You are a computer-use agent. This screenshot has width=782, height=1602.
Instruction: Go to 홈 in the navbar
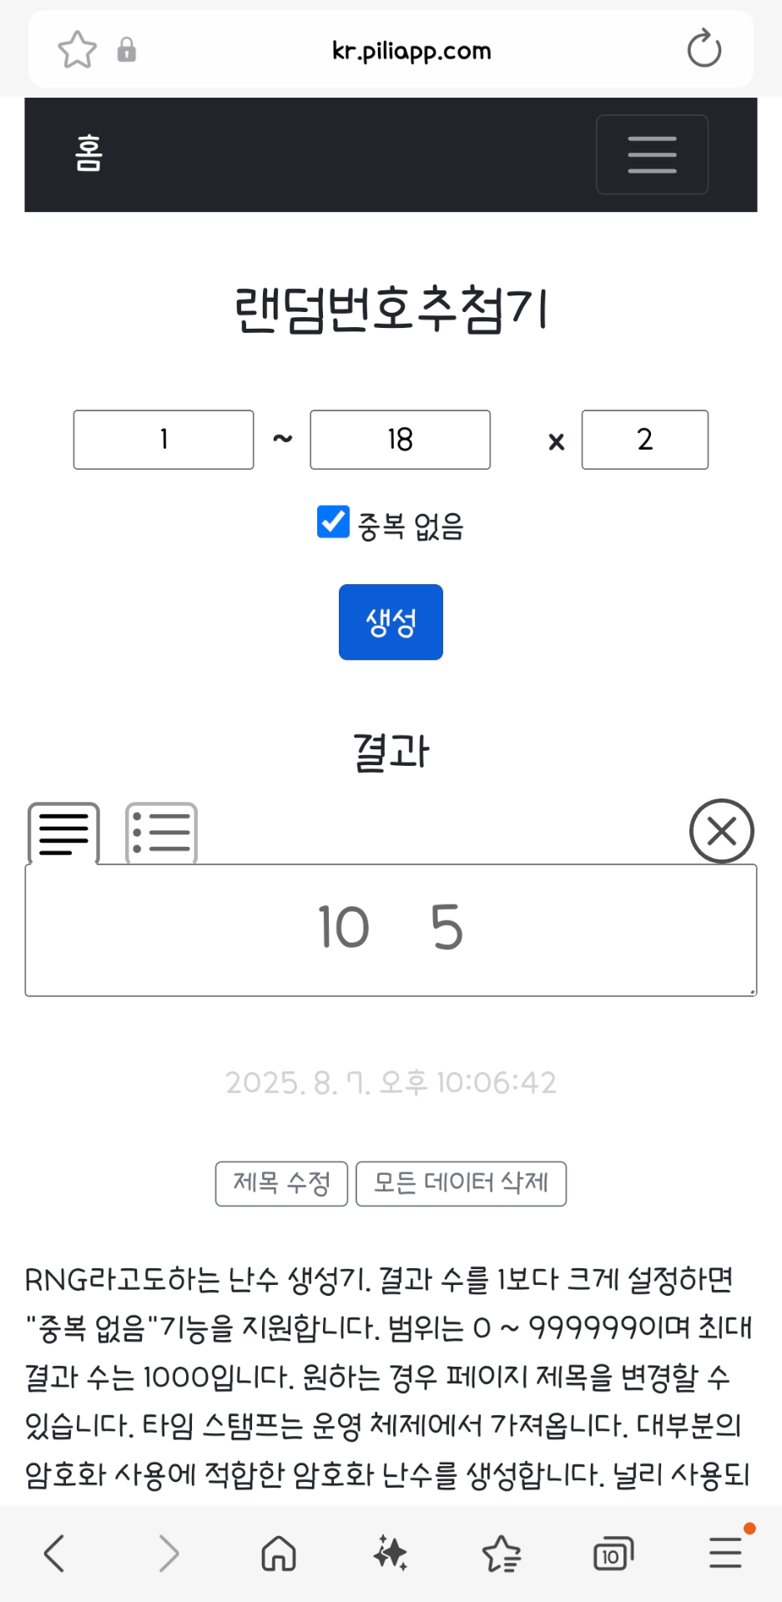88,154
